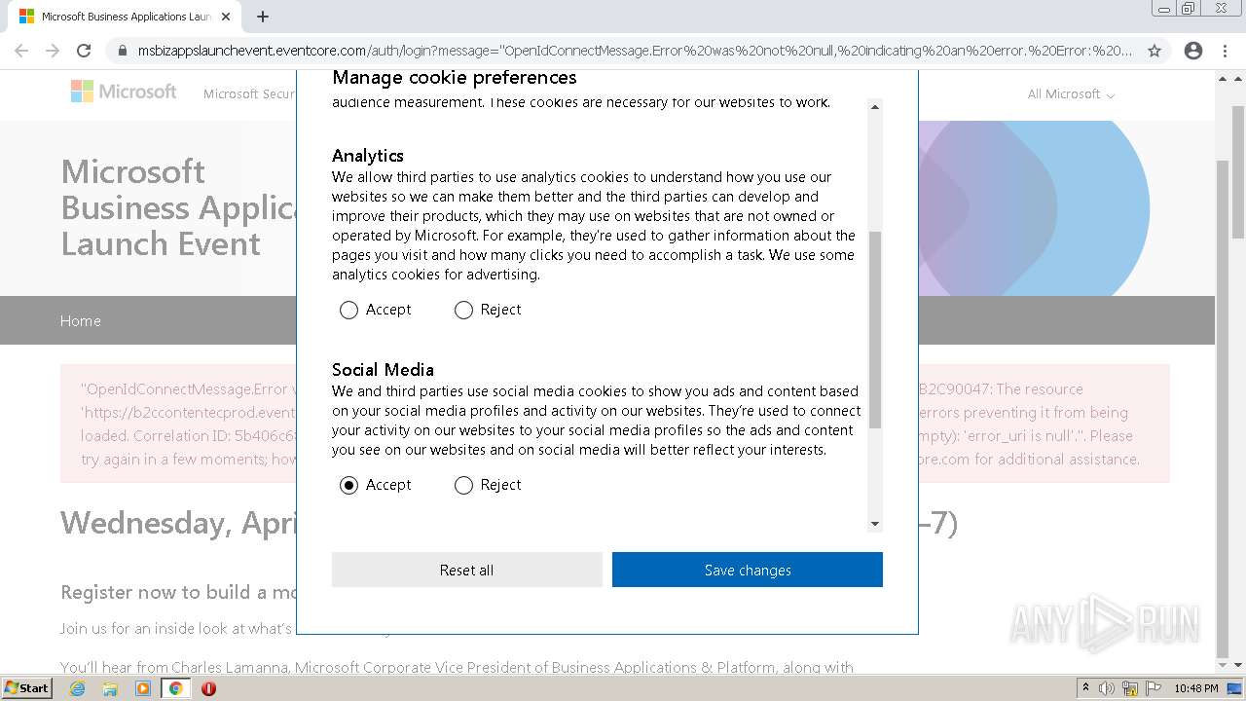
Task: Click the Reset all button
Action: [x=466, y=570]
